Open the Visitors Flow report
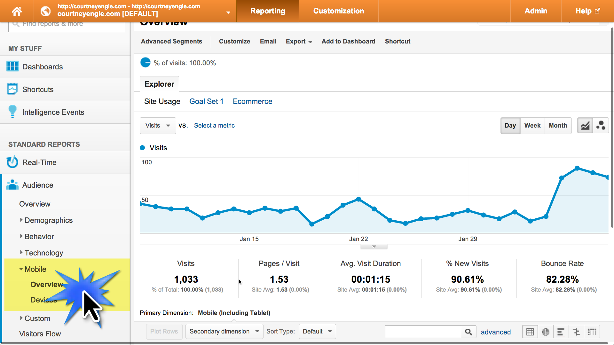The image size is (614, 345). pyautogui.click(x=40, y=334)
